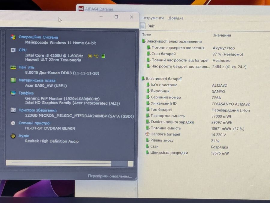Viewport: 270px width, 203px height.
Task: Click the loading progress bar in Speccy window
Action: click(70, 163)
